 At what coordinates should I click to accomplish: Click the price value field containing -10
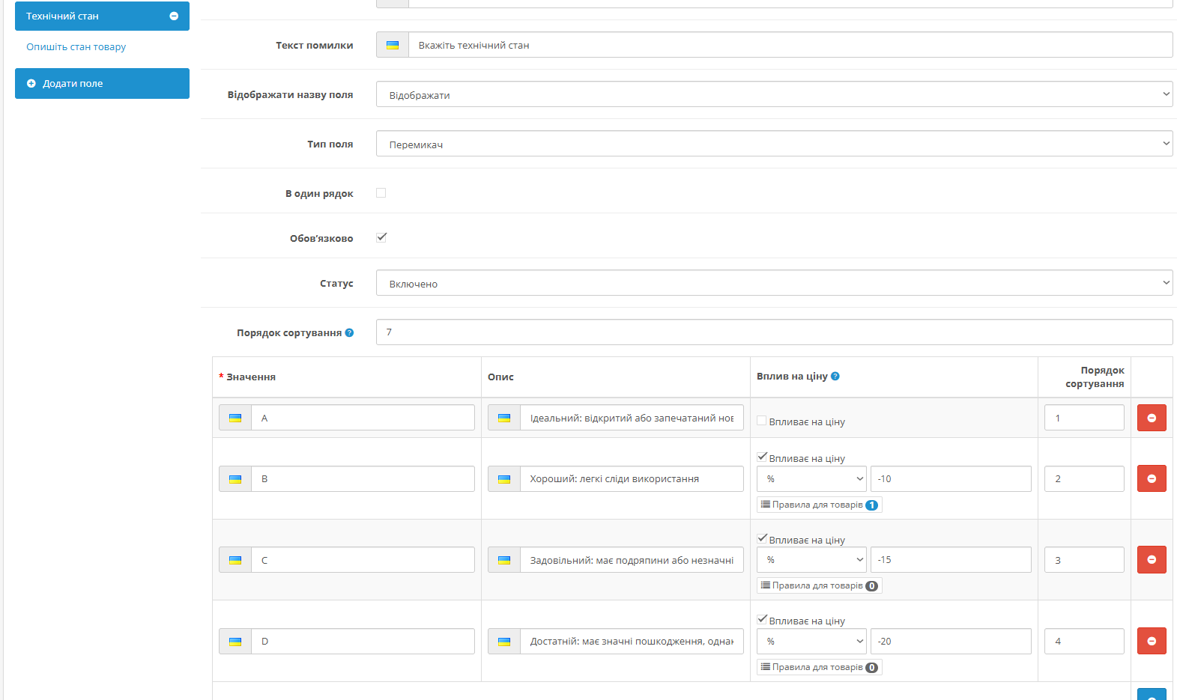click(x=951, y=479)
